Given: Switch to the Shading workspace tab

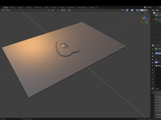Looking at the screenshot, I should pyautogui.click(x=46, y=8).
